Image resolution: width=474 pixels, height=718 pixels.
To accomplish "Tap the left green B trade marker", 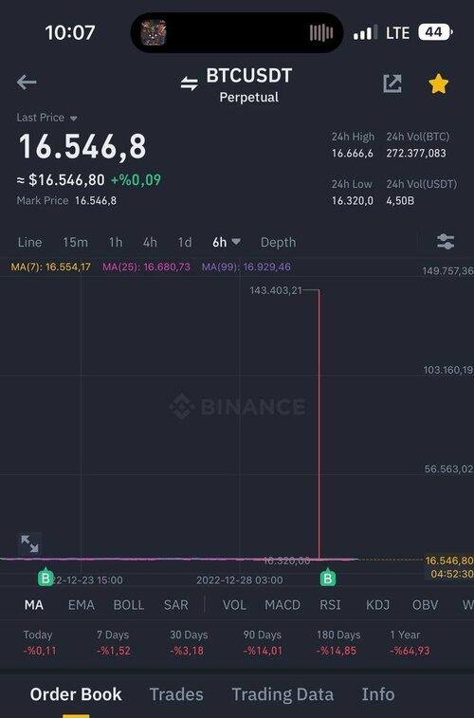I will click(46, 578).
